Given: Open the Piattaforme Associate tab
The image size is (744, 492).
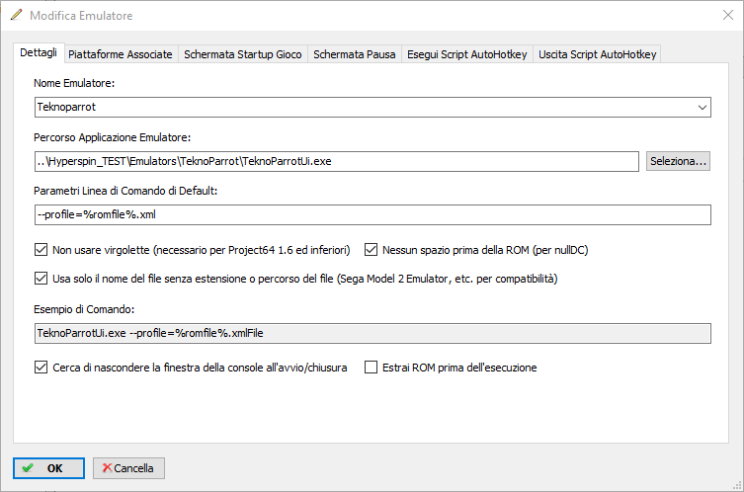Looking at the screenshot, I should 121,54.
